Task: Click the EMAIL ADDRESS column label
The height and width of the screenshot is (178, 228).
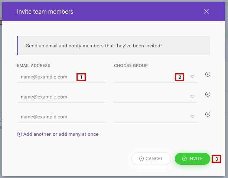Action: click(x=33, y=66)
